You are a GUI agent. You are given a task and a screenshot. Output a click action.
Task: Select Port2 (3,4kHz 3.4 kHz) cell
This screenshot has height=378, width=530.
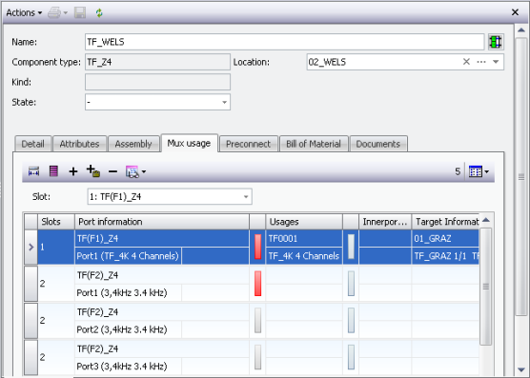pos(128,329)
